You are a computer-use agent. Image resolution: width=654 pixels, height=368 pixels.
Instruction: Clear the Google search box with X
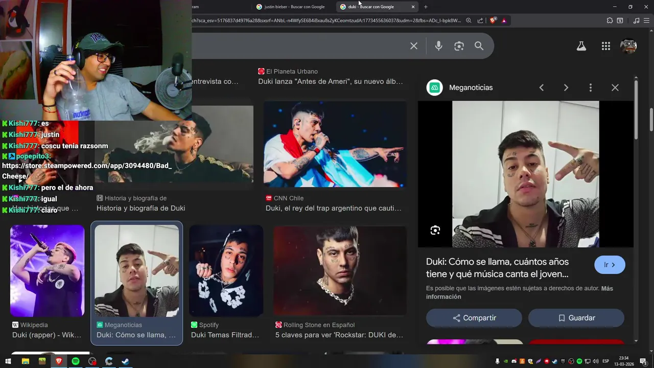point(414,46)
